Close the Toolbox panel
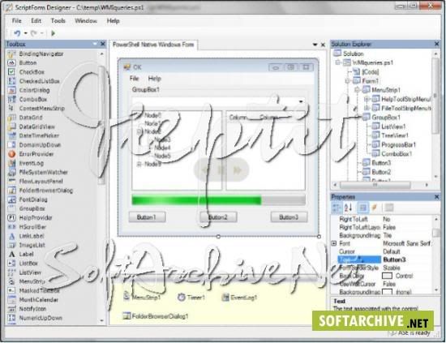 (x=103, y=44)
